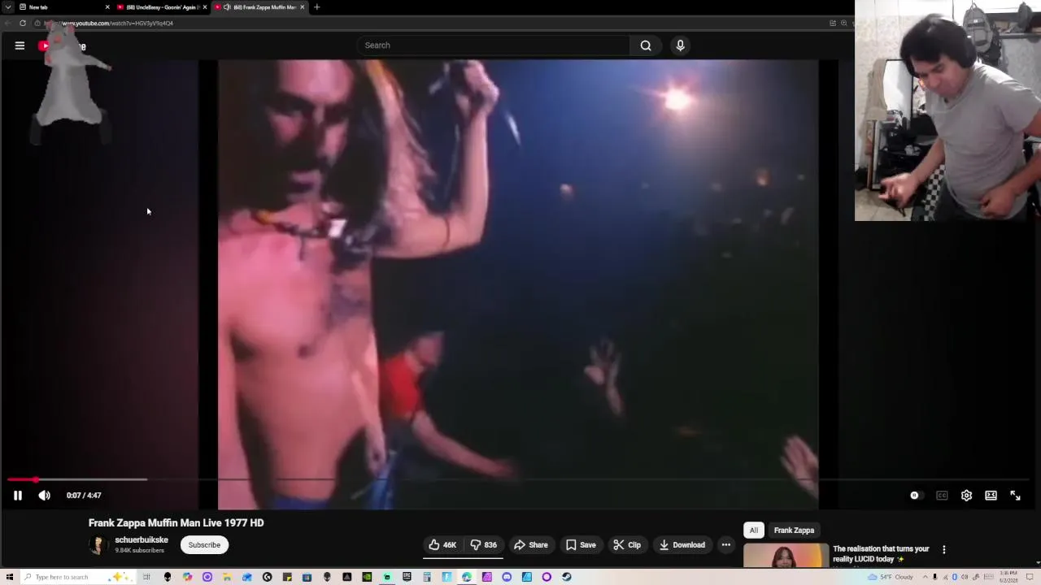The height and width of the screenshot is (585, 1041).
Task: Mute the video volume speaker icon
Action: tap(45, 495)
